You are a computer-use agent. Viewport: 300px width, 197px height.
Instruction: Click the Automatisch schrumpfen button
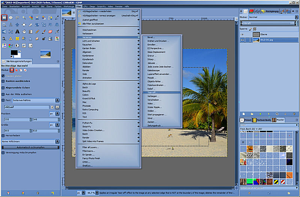point(30,147)
